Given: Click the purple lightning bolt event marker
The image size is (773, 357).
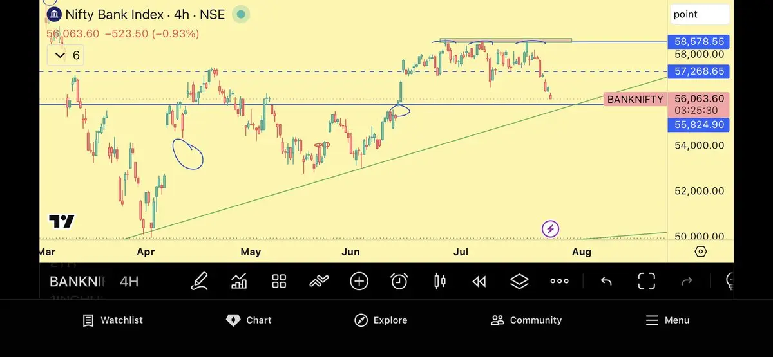Looking at the screenshot, I should pos(550,228).
